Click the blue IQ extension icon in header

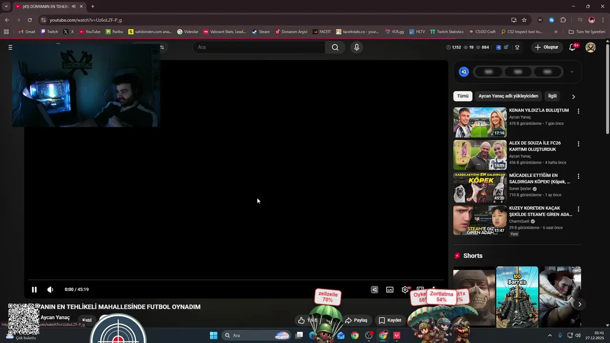click(498, 47)
